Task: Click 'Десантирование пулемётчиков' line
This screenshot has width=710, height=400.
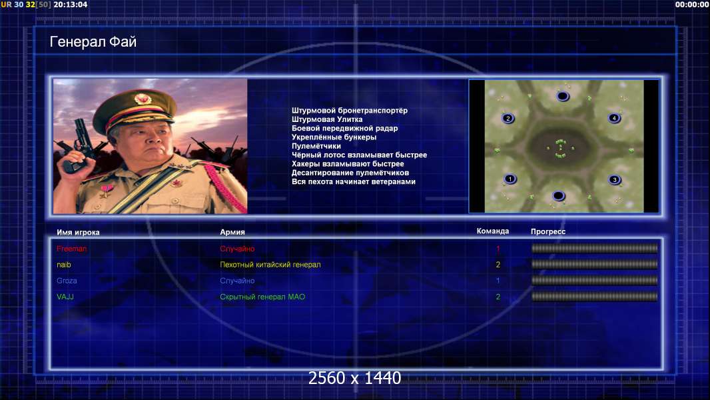Action: [x=350, y=173]
